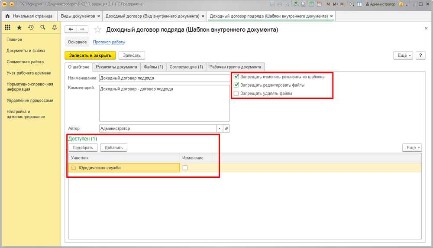
Task: Click into the Наименование input field
Action: coord(165,78)
